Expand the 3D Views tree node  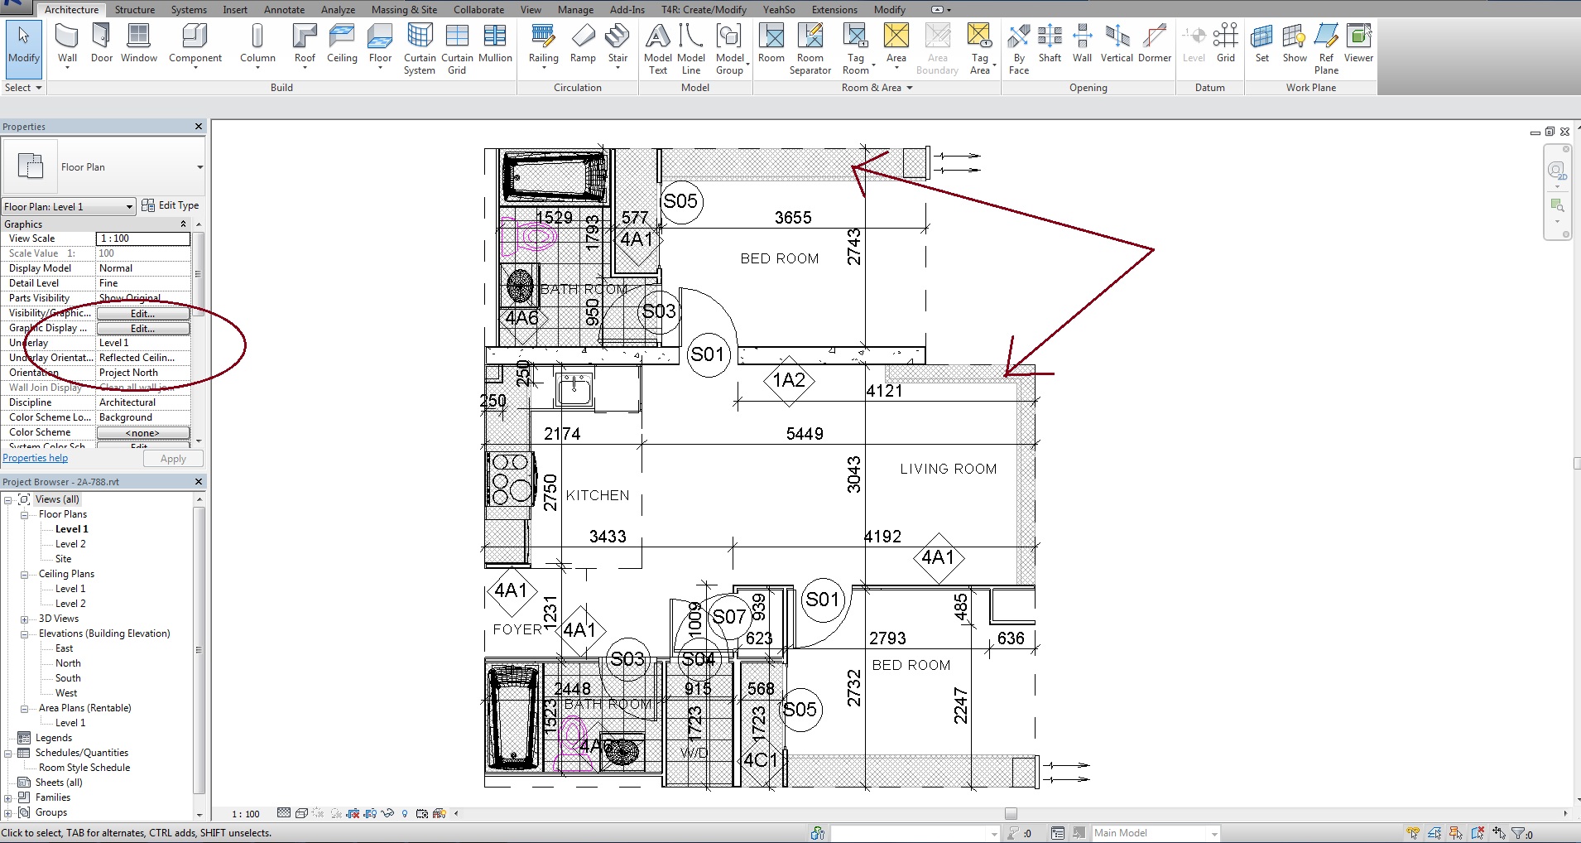click(x=24, y=619)
